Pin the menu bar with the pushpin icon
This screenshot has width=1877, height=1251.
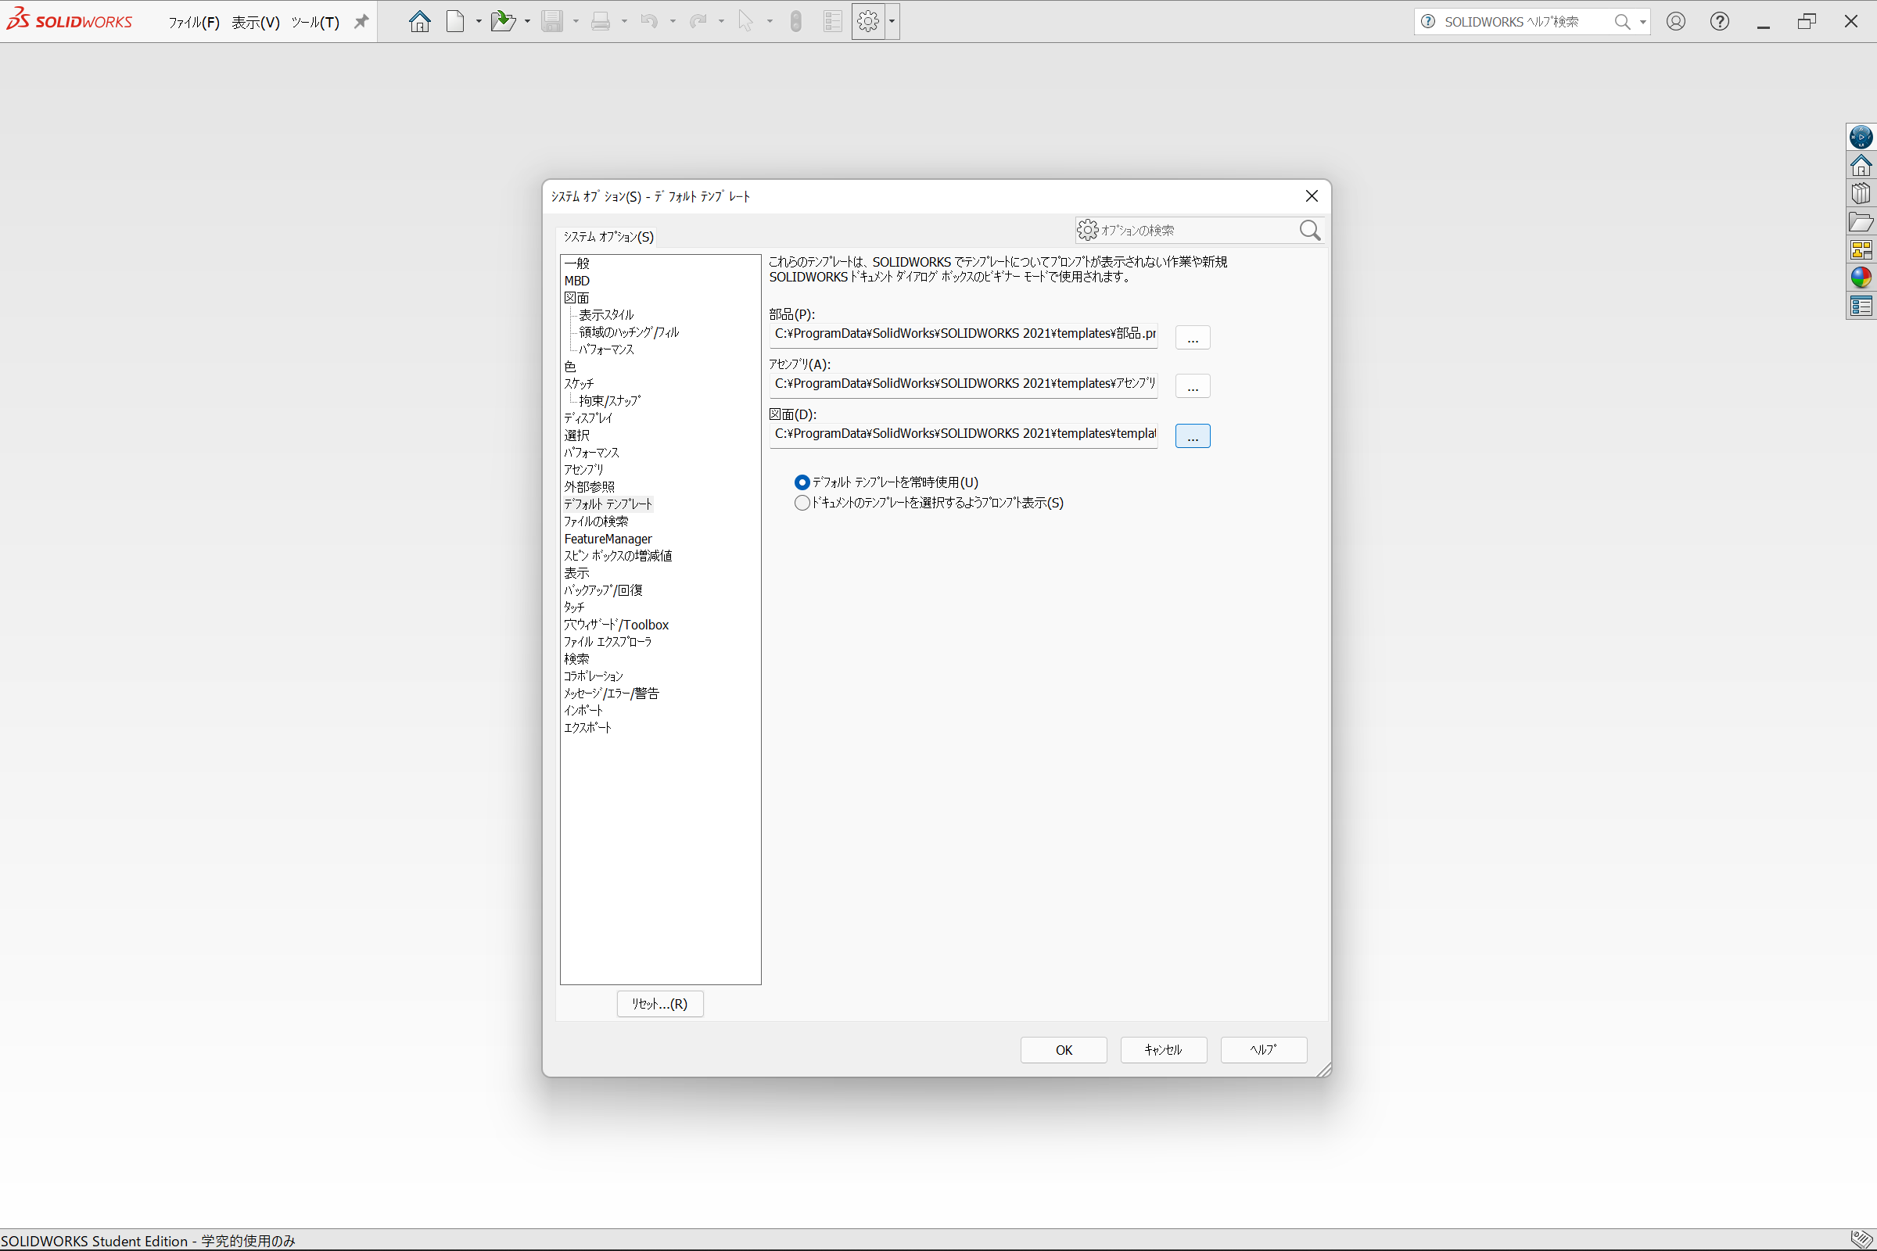(x=361, y=22)
